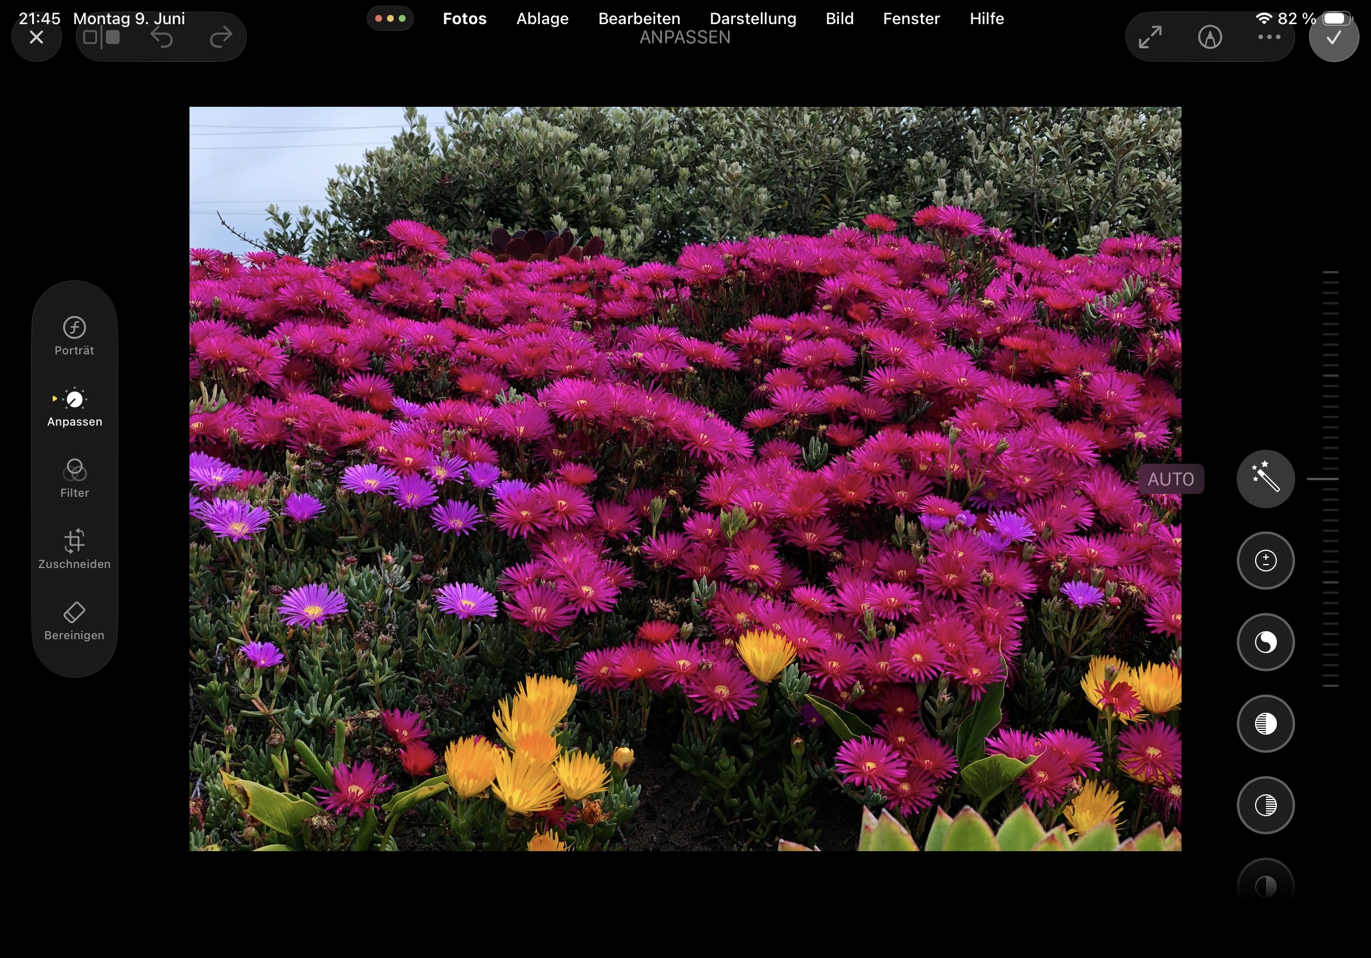Open the Darstellung menu
Screen dimensions: 1371x958
coord(752,18)
